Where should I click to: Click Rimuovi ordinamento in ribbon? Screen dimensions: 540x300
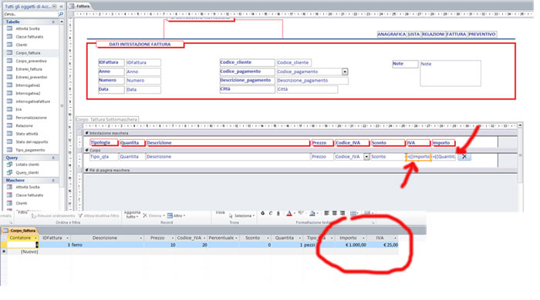point(53,216)
